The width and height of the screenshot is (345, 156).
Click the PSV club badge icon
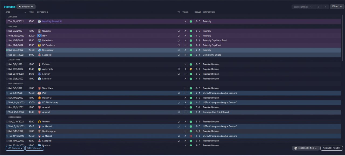pyautogui.click(x=39, y=93)
